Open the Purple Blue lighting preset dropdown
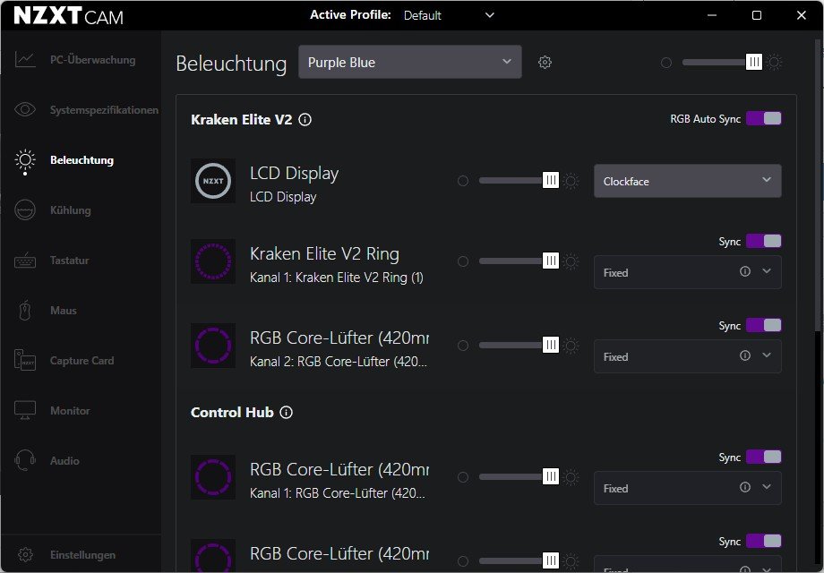Viewport: 824px width, 573px height. 410,62
